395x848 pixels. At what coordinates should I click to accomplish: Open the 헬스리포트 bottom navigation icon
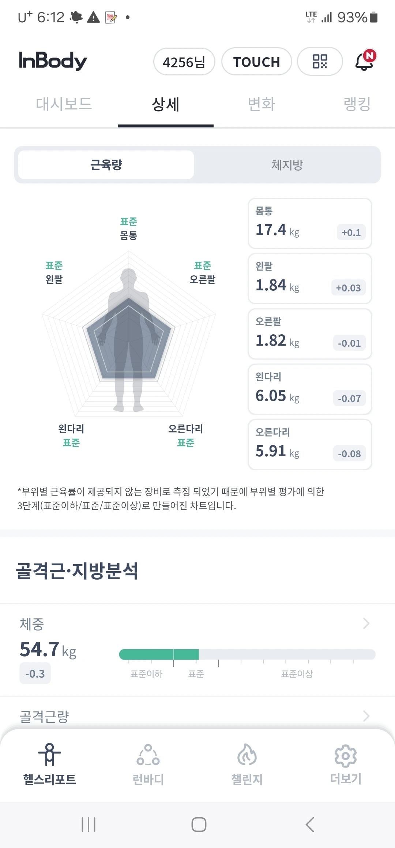coord(50,755)
